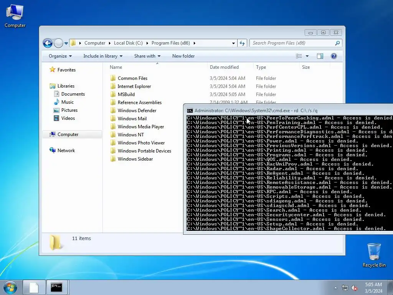Select the MSBuild folder

coord(126,94)
